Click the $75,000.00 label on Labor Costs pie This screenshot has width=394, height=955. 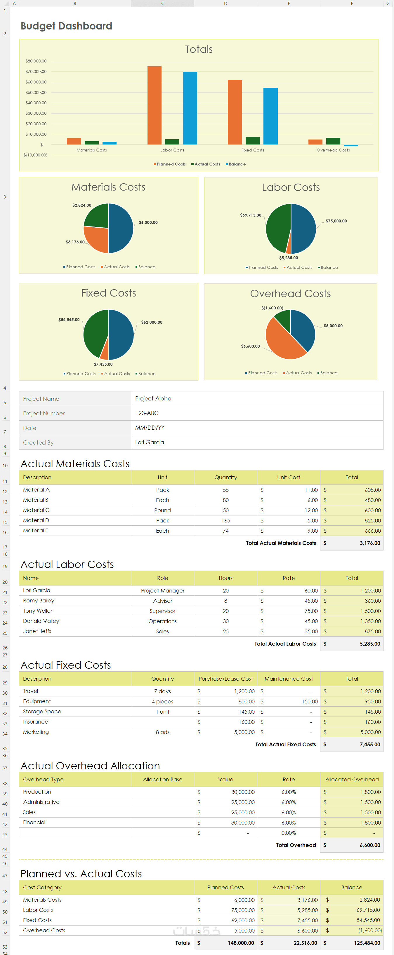(336, 221)
